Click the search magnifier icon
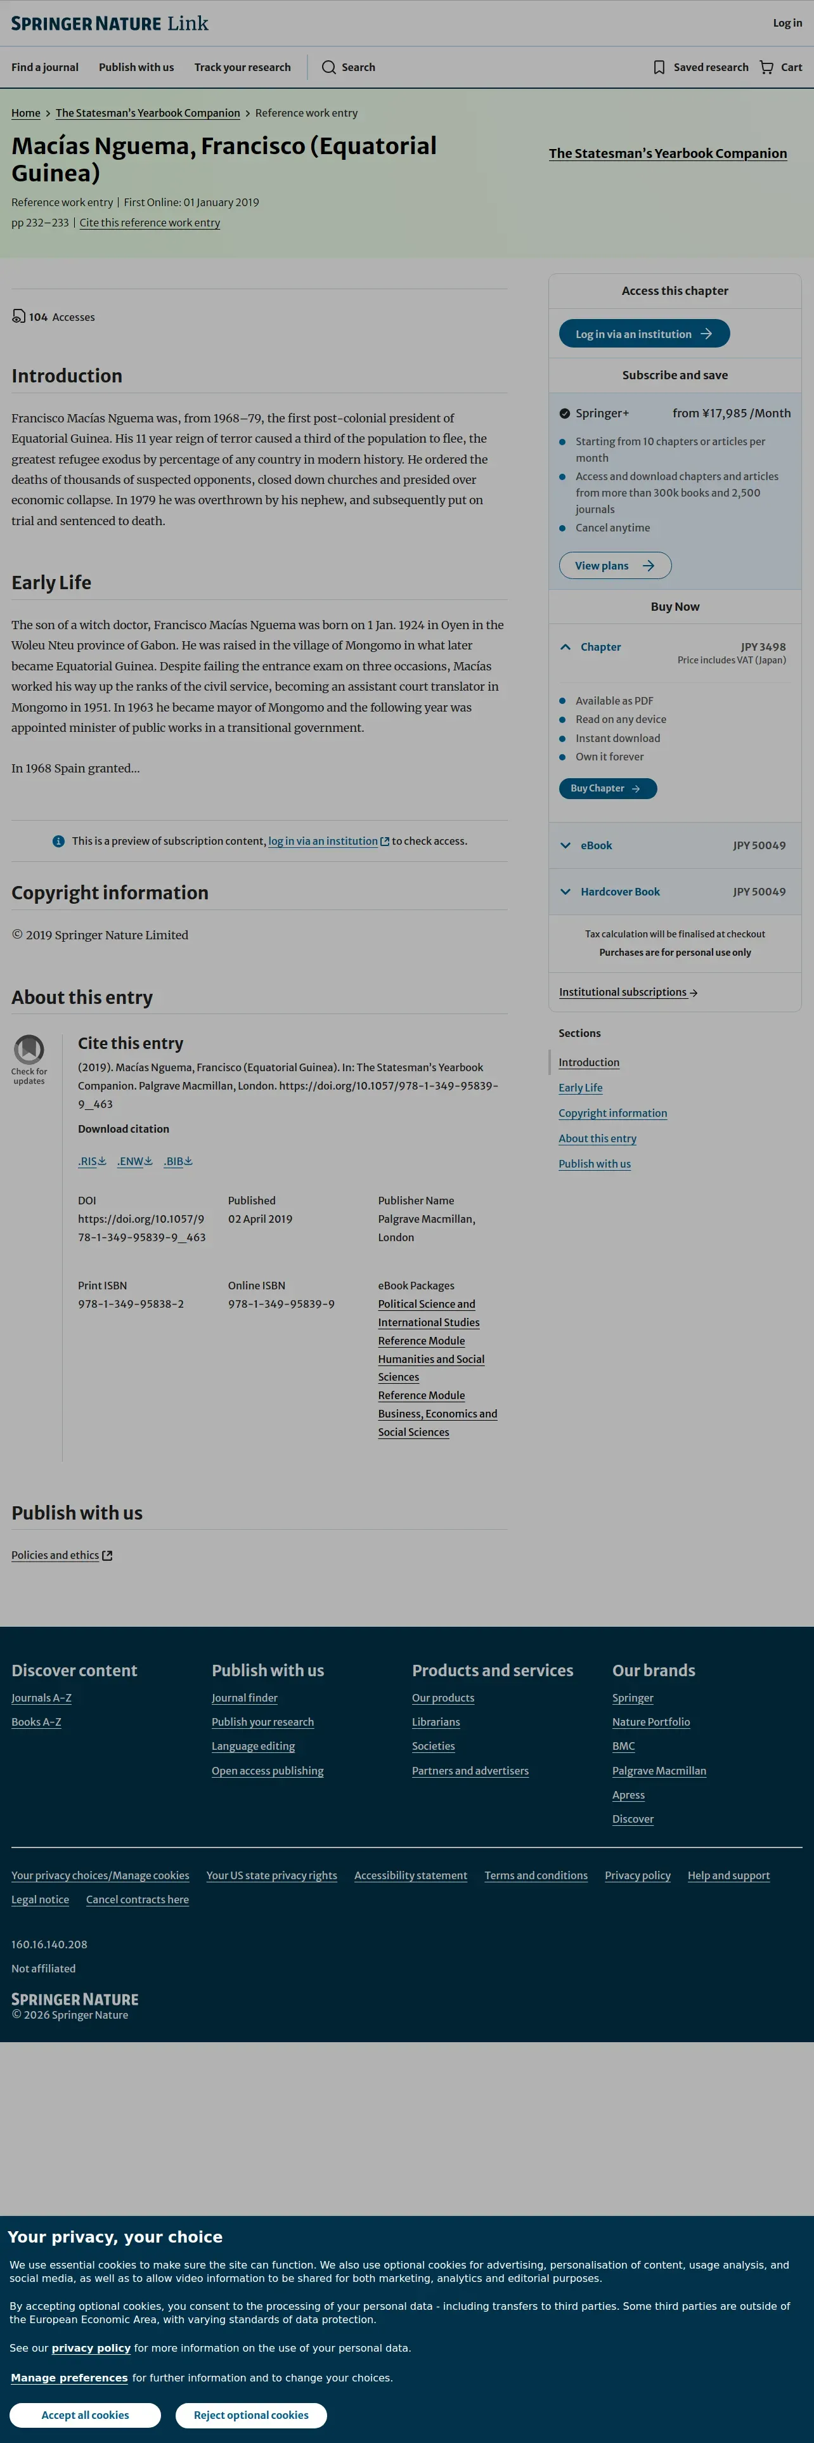The height and width of the screenshot is (2443, 814). (329, 67)
